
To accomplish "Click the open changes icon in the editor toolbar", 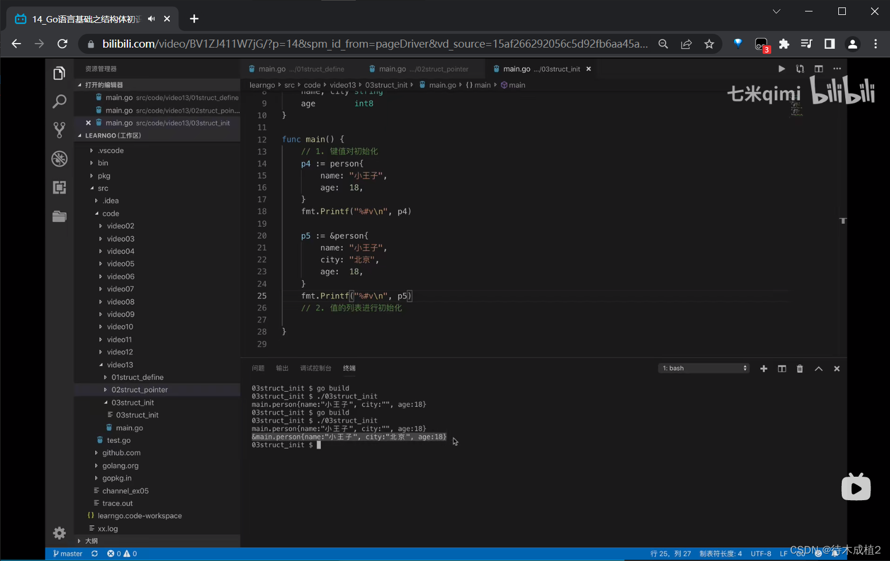I will [x=800, y=69].
